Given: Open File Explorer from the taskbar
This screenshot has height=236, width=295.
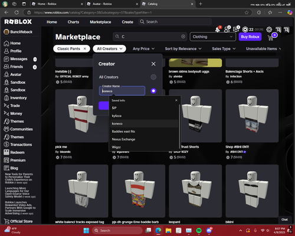Looking at the screenshot, I should click(168, 231).
